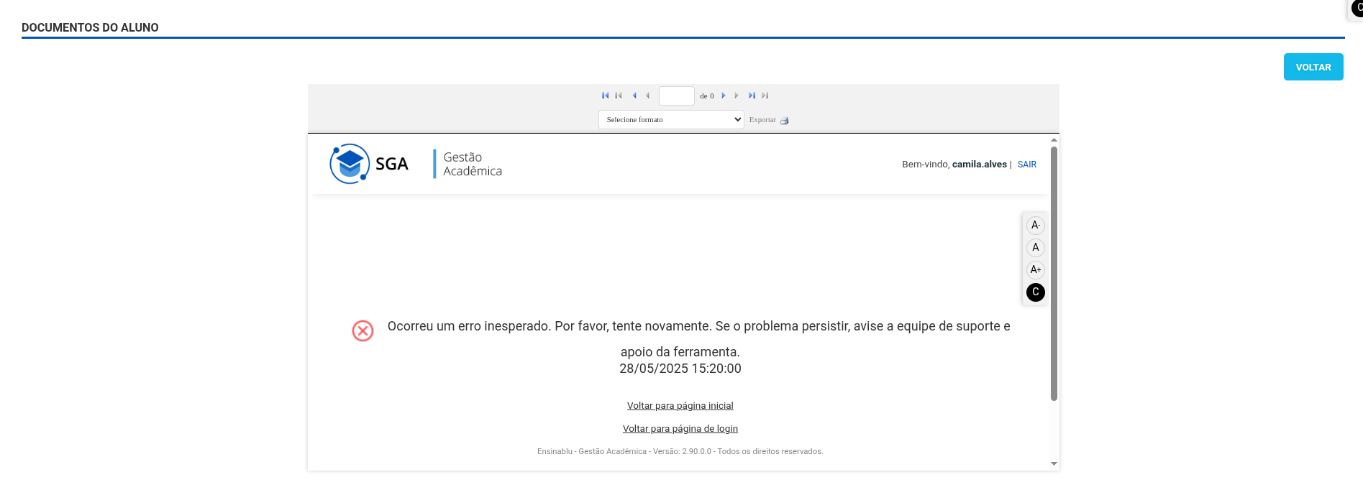Image resolution: width=1363 pixels, height=495 pixels.
Task: Click the SAIR logout link
Action: (x=1027, y=165)
